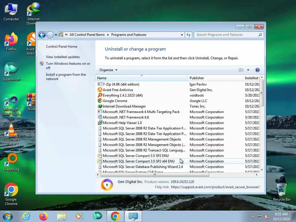This screenshot has height=222, width=296.
Task: Click the Control Panel taskbar button
Action: (x=133, y=216)
